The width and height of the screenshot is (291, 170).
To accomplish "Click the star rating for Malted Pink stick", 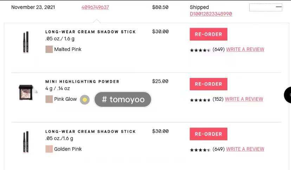I will [200, 50].
